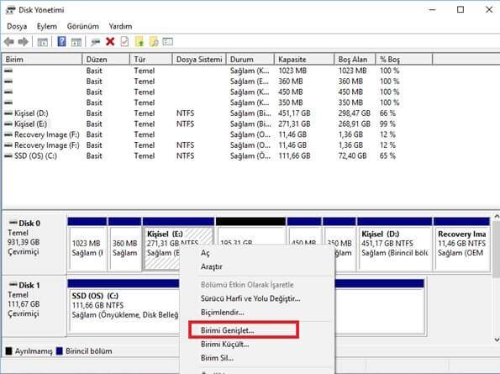
Task: Select Birim Sil... from the menu
Action: pyautogui.click(x=217, y=358)
